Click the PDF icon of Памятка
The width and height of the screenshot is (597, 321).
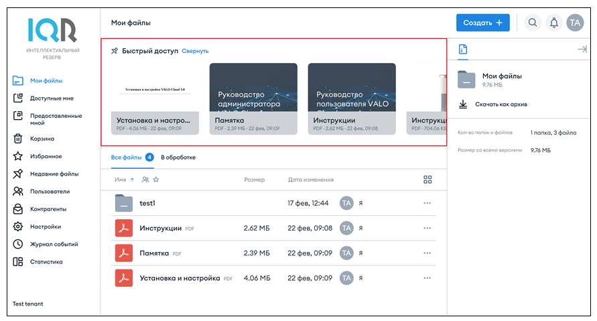tap(124, 253)
